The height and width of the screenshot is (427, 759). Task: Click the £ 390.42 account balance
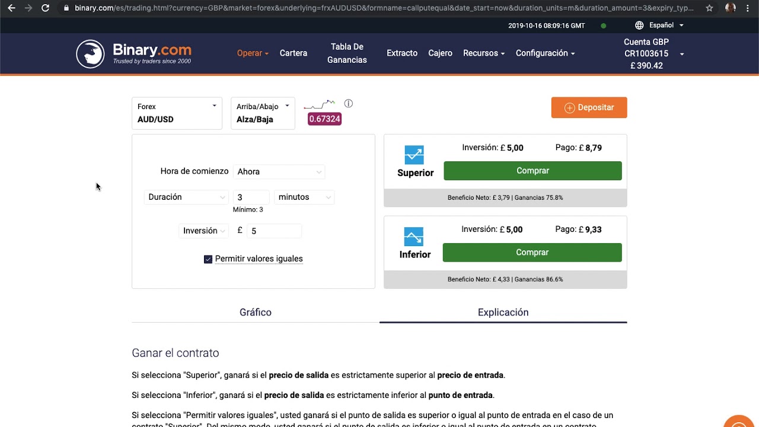click(646, 66)
